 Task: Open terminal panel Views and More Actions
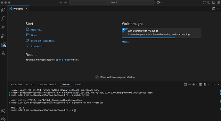(209, 85)
